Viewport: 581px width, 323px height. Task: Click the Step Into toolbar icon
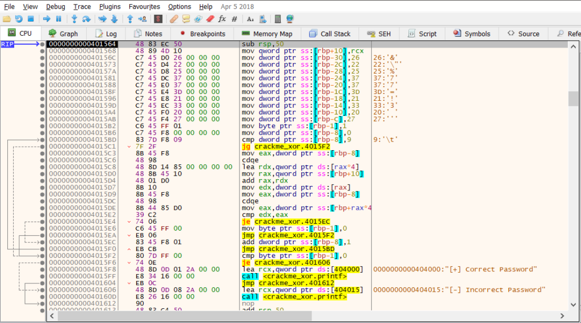coord(74,19)
